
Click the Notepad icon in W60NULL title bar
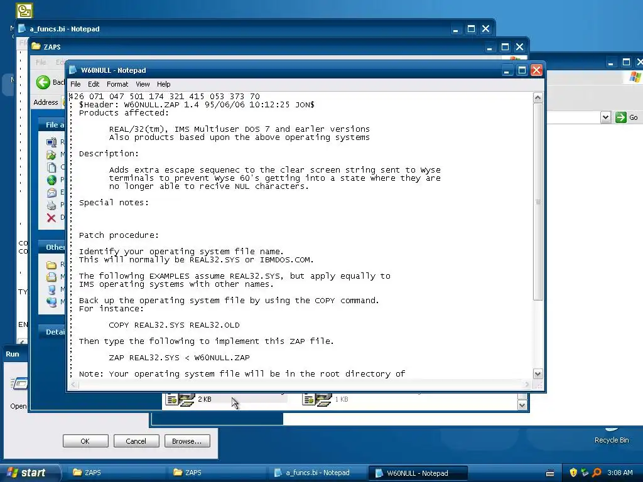[x=73, y=70]
